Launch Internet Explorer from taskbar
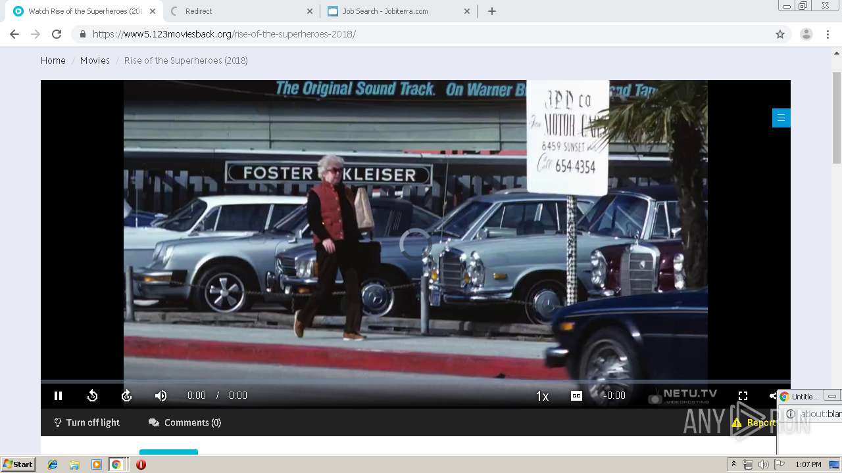The image size is (842, 473). [53, 464]
